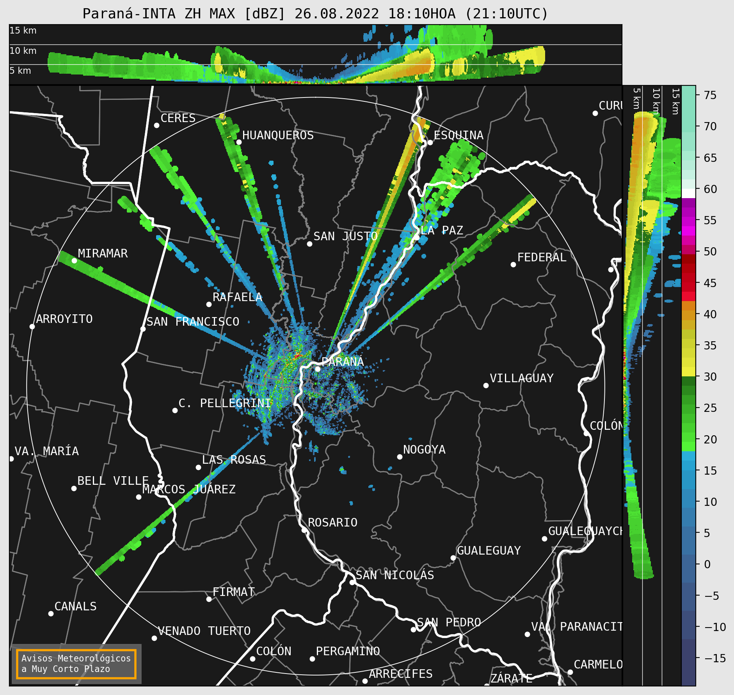The image size is (734, 695).
Task: Click the C. PELLEGRINI label
Action: pos(225,403)
